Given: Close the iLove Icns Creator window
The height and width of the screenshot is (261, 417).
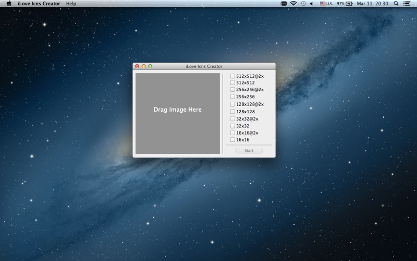Looking at the screenshot, I should [137, 66].
